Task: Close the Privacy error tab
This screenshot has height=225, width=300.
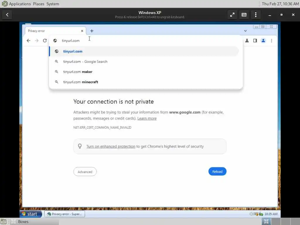Action: click(x=82, y=31)
